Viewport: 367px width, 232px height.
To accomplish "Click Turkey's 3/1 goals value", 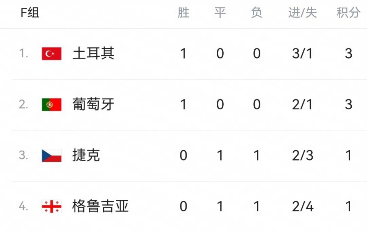I will point(302,54).
